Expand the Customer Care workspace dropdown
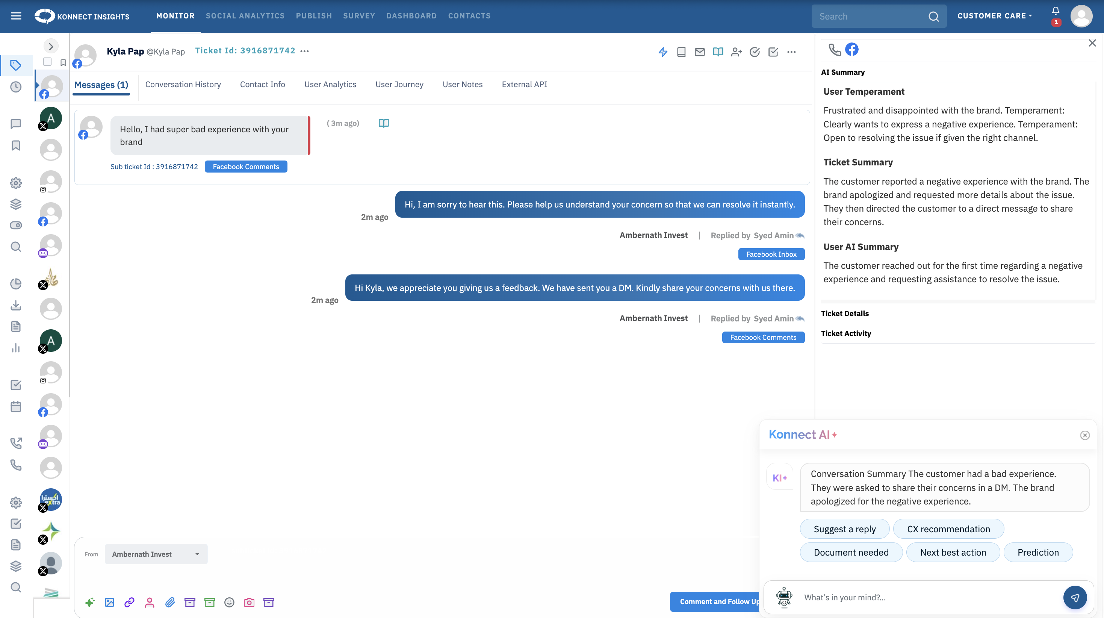This screenshot has width=1104, height=618. pyautogui.click(x=994, y=16)
